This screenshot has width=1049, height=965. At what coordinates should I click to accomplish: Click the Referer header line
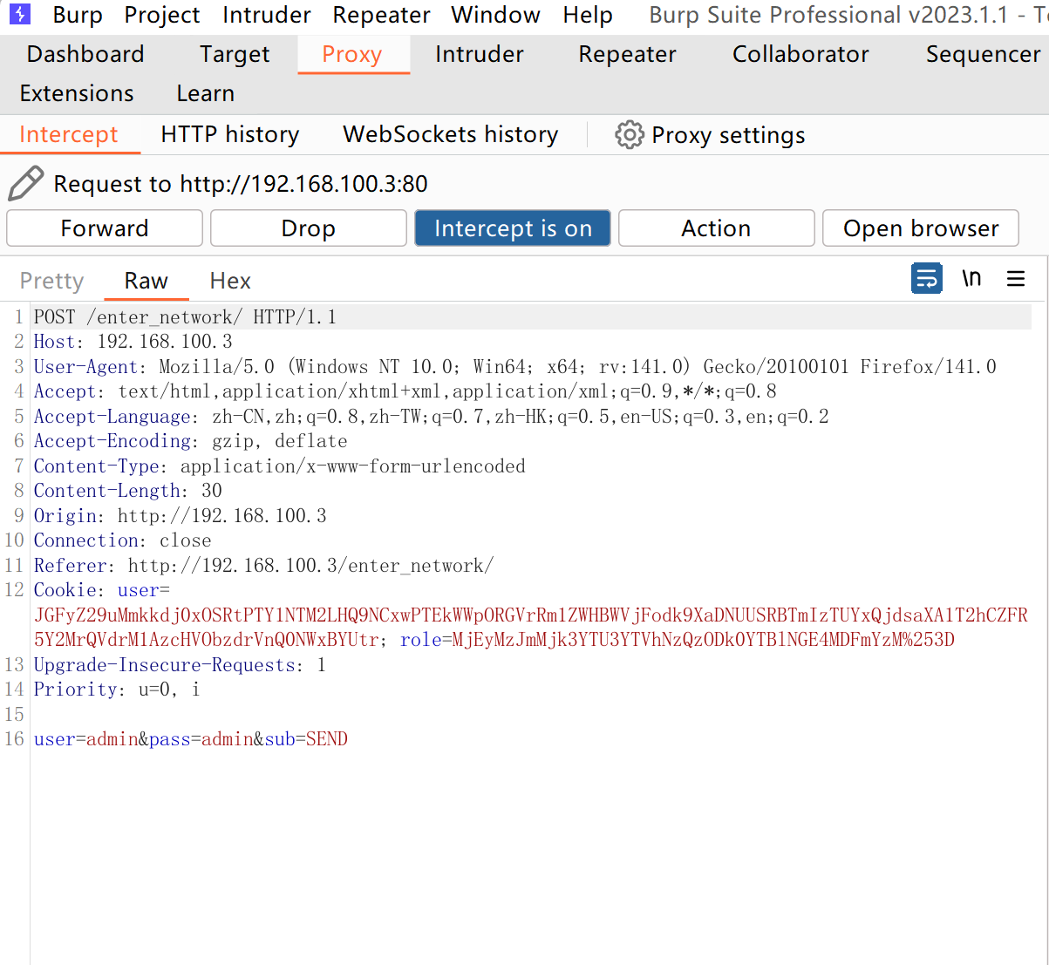point(263,566)
